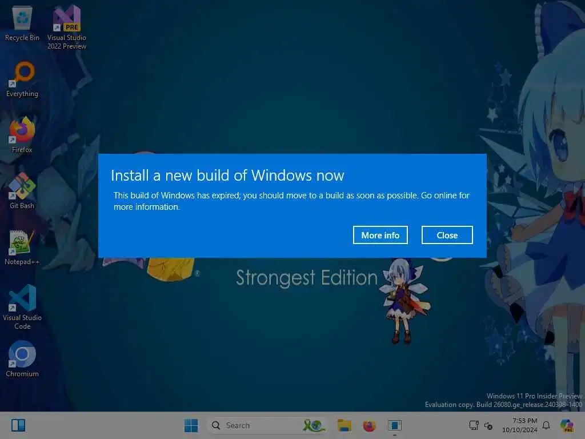
Task: Select the Visual Studio Code shortcut
Action: [x=22, y=307]
